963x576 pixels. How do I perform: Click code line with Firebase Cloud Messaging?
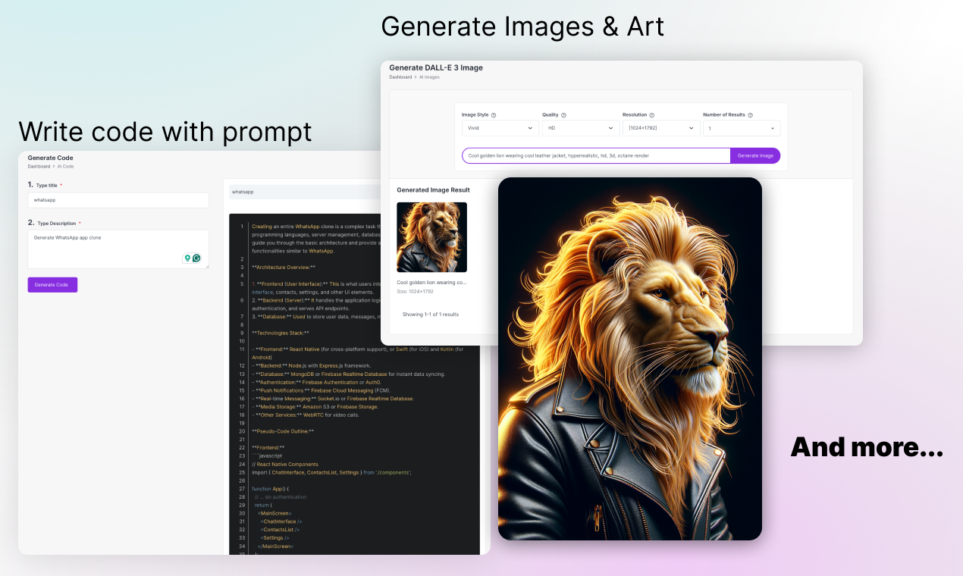click(321, 390)
